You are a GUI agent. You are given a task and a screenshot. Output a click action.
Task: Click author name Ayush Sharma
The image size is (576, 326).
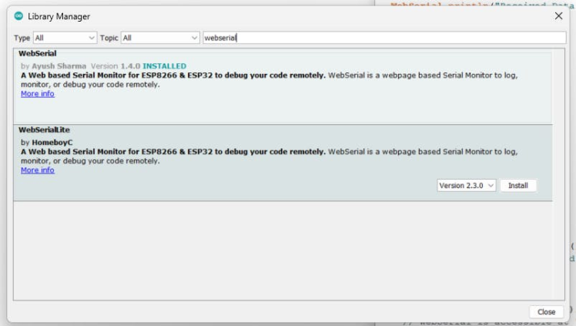pyautogui.click(x=59, y=66)
